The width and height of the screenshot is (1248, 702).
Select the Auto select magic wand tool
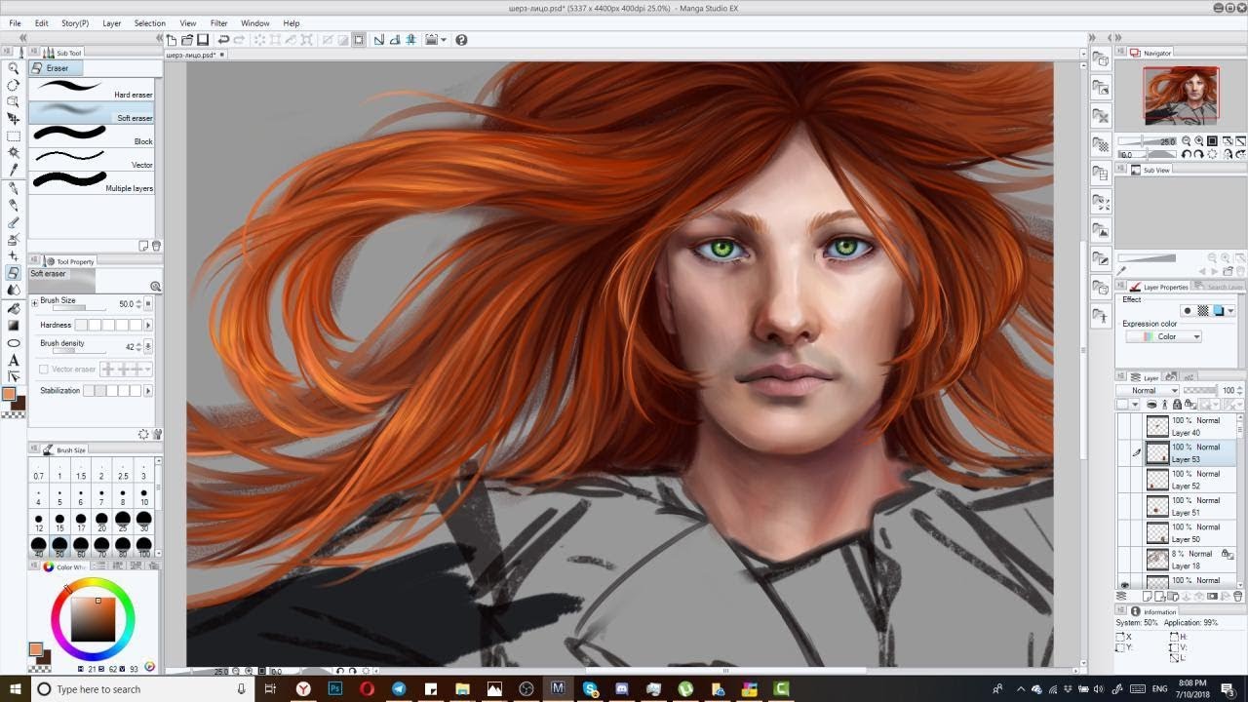tap(14, 153)
